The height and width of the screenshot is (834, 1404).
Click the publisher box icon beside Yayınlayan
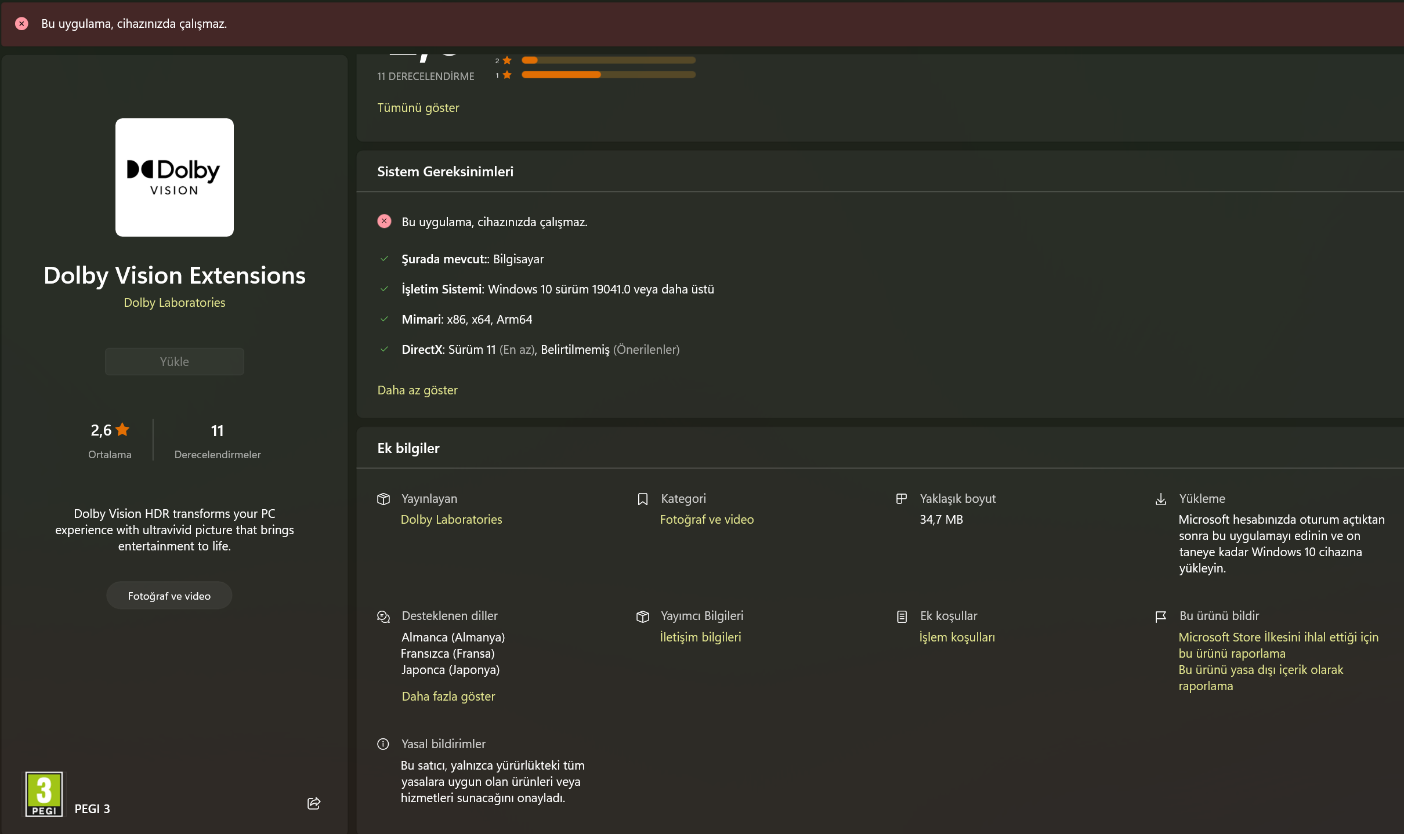pyautogui.click(x=383, y=499)
